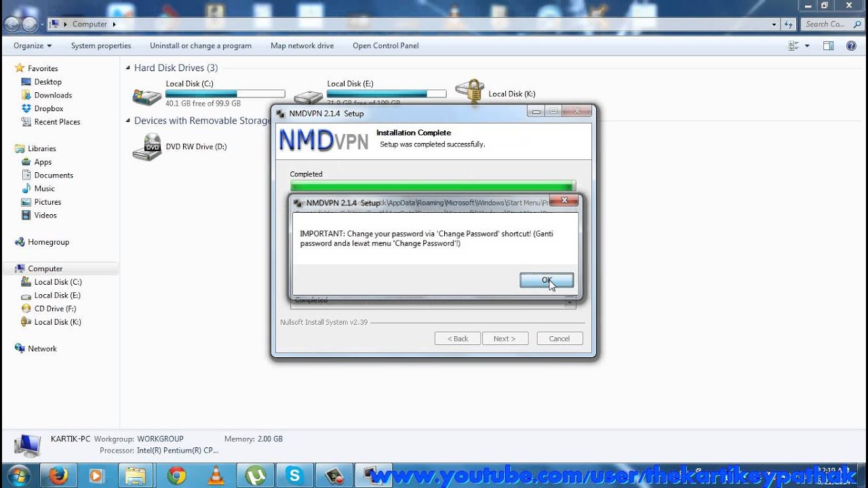This screenshot has height=488, width=868.
Task: Select Homegroup in the navigation pane
Action: [48, 242]
